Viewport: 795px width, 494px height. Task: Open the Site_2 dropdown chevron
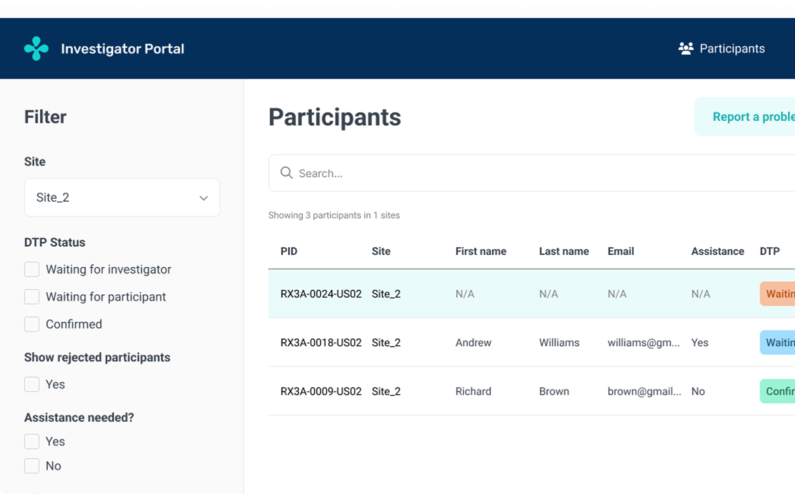coord(203,198)
